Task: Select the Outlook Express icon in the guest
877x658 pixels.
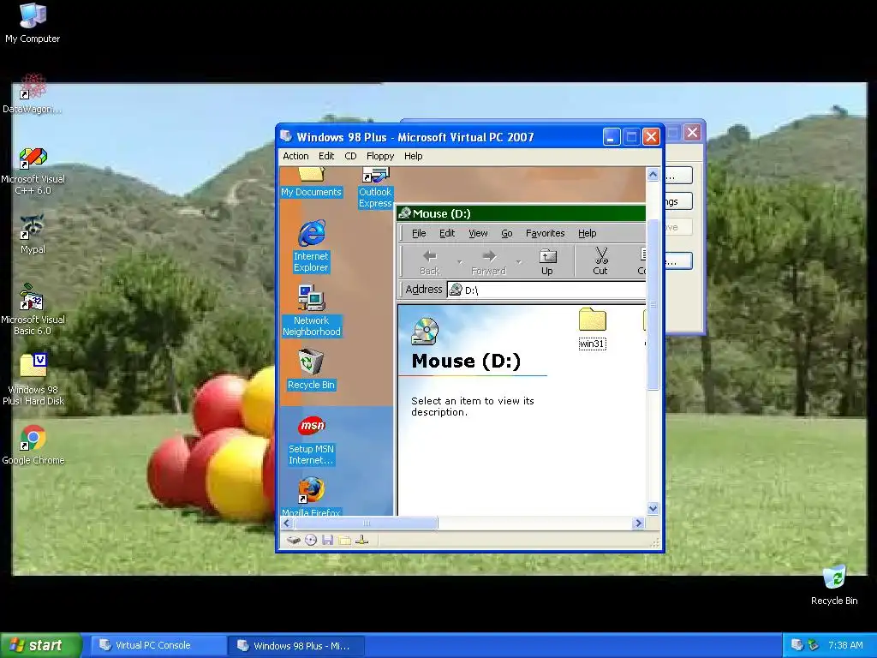Action: point(375,187)
